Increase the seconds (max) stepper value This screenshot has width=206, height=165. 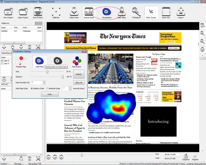(x=70, y=87)
